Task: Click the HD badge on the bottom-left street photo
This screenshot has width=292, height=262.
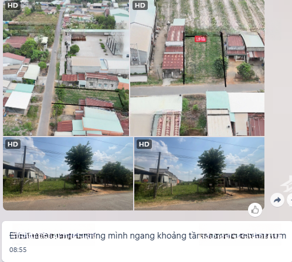Action: tap(13, 144)
